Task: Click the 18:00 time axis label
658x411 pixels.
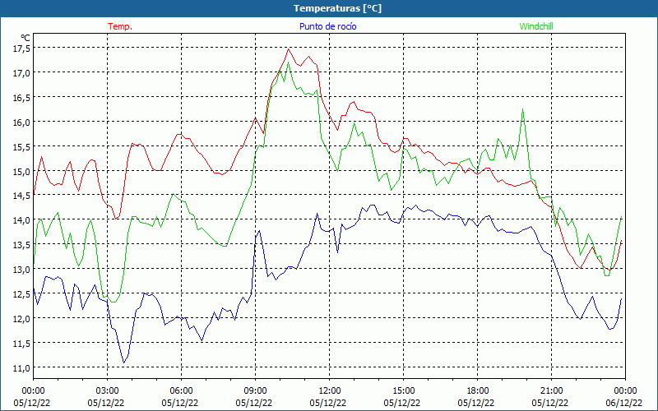Action: (x=478, y=390)
